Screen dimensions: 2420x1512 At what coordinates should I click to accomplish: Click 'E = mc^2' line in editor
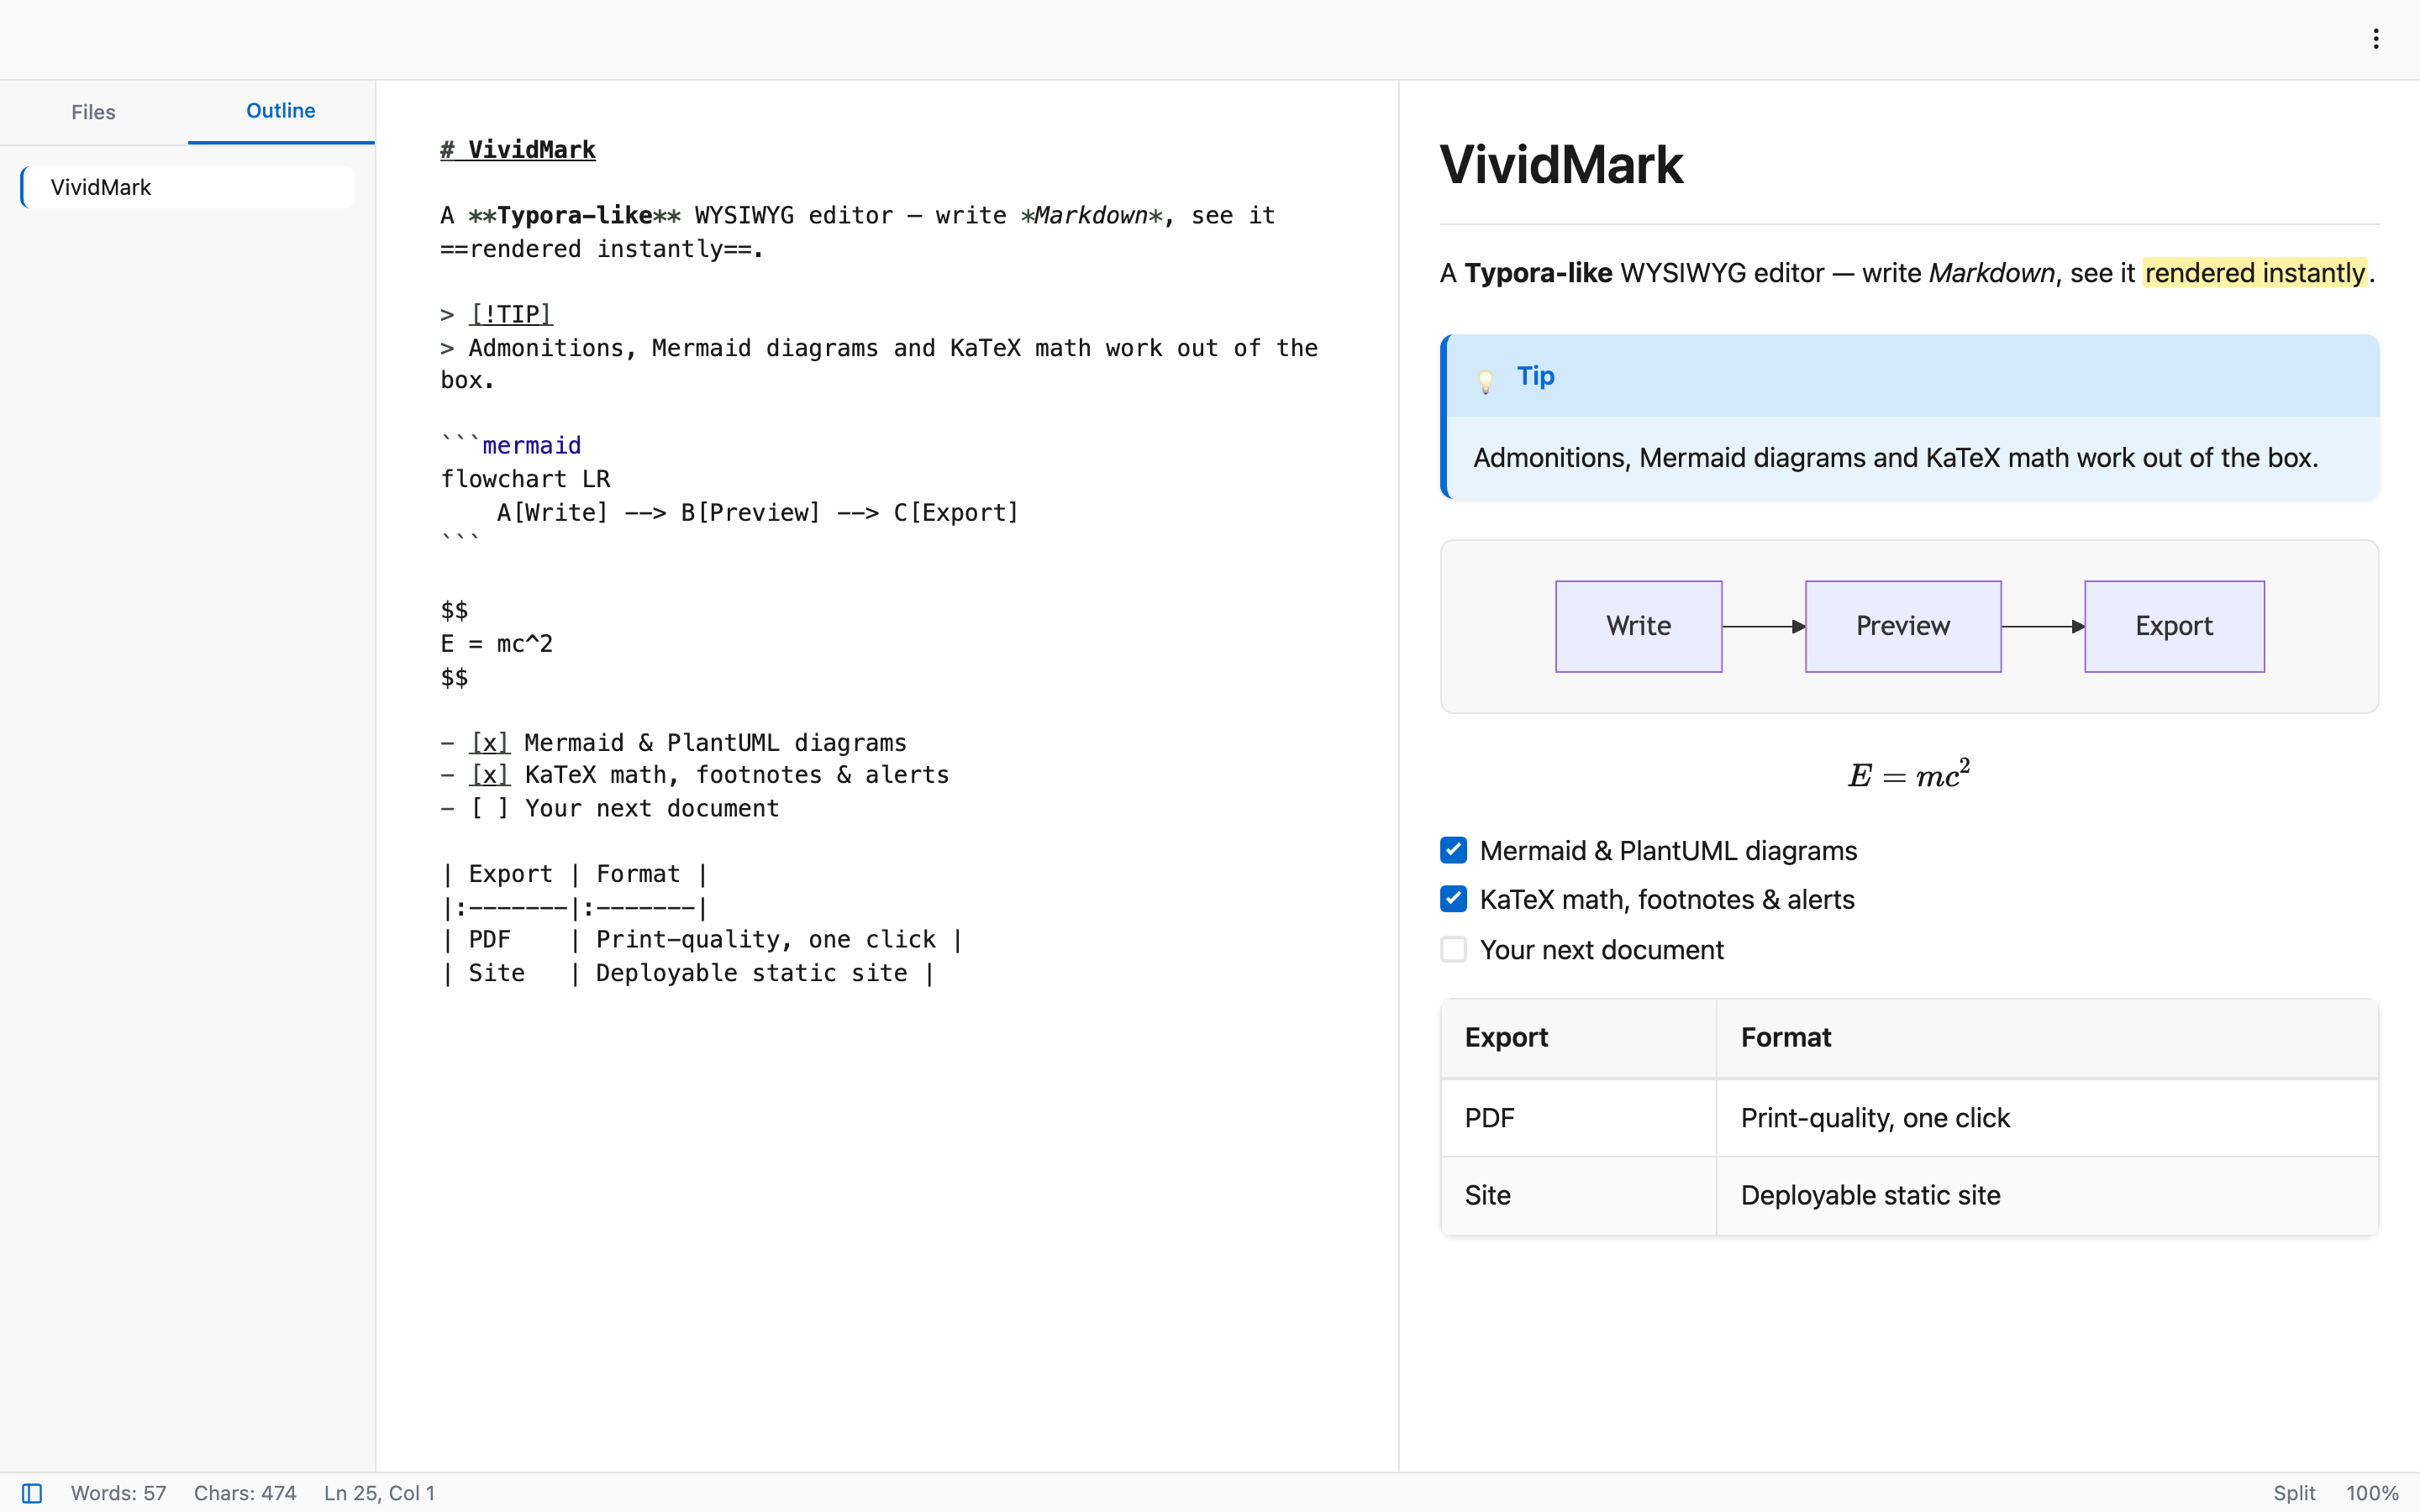click(x=497, y=644)
